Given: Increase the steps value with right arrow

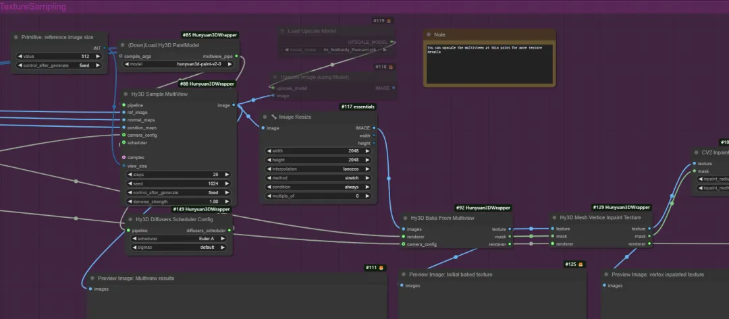Looking at the screenshot, I should point(227,175).
